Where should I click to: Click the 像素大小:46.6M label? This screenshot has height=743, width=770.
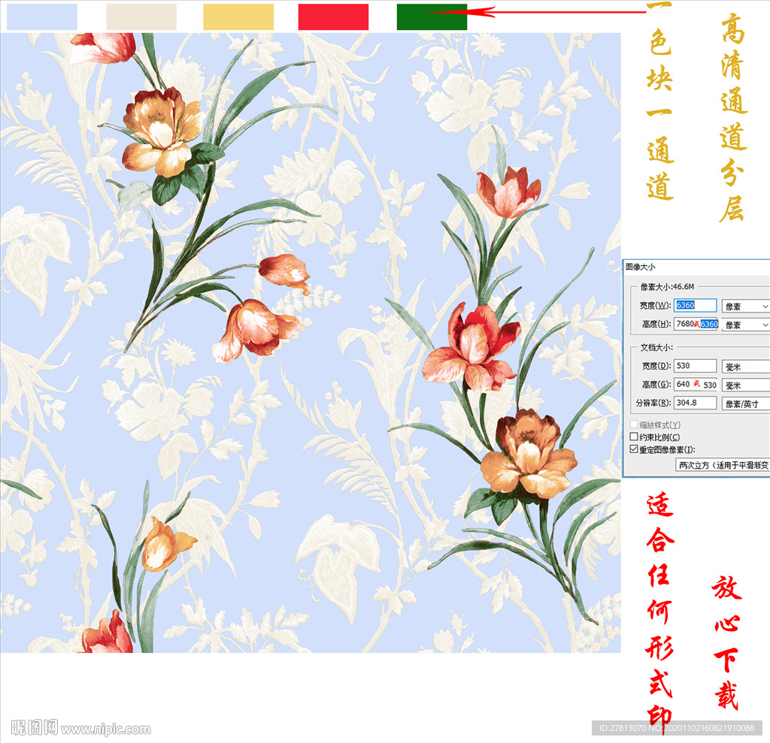[x=667, y=286]
